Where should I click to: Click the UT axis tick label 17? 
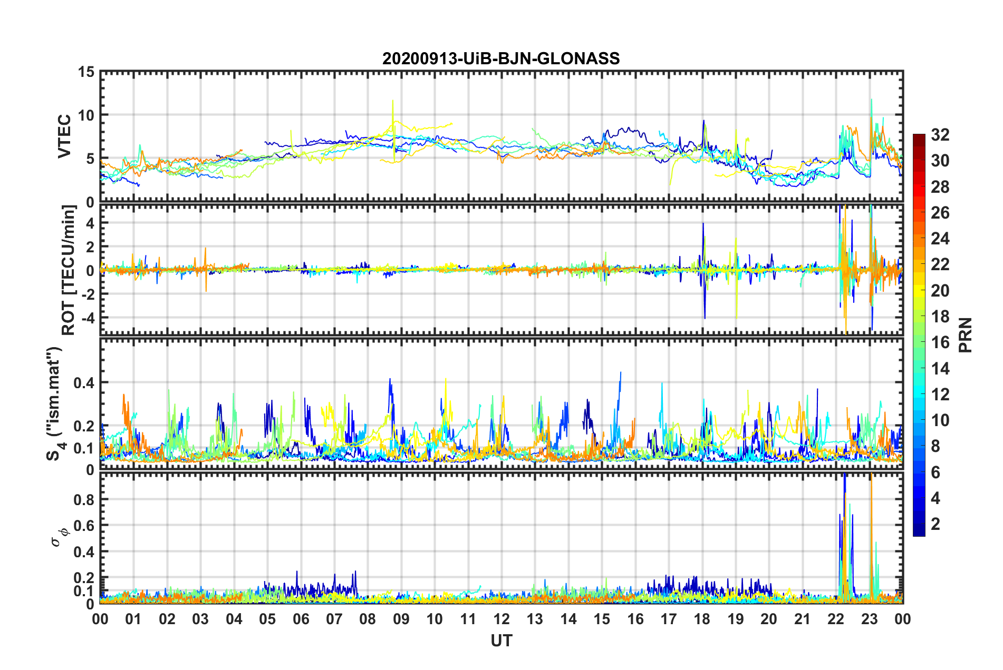click(x=669, y=619)
